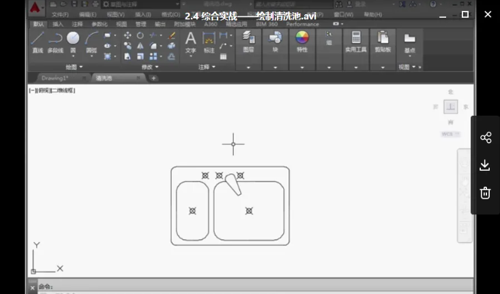Open the File (文件) menu
Screen dimensions: 500x294
tap(59, 14)
